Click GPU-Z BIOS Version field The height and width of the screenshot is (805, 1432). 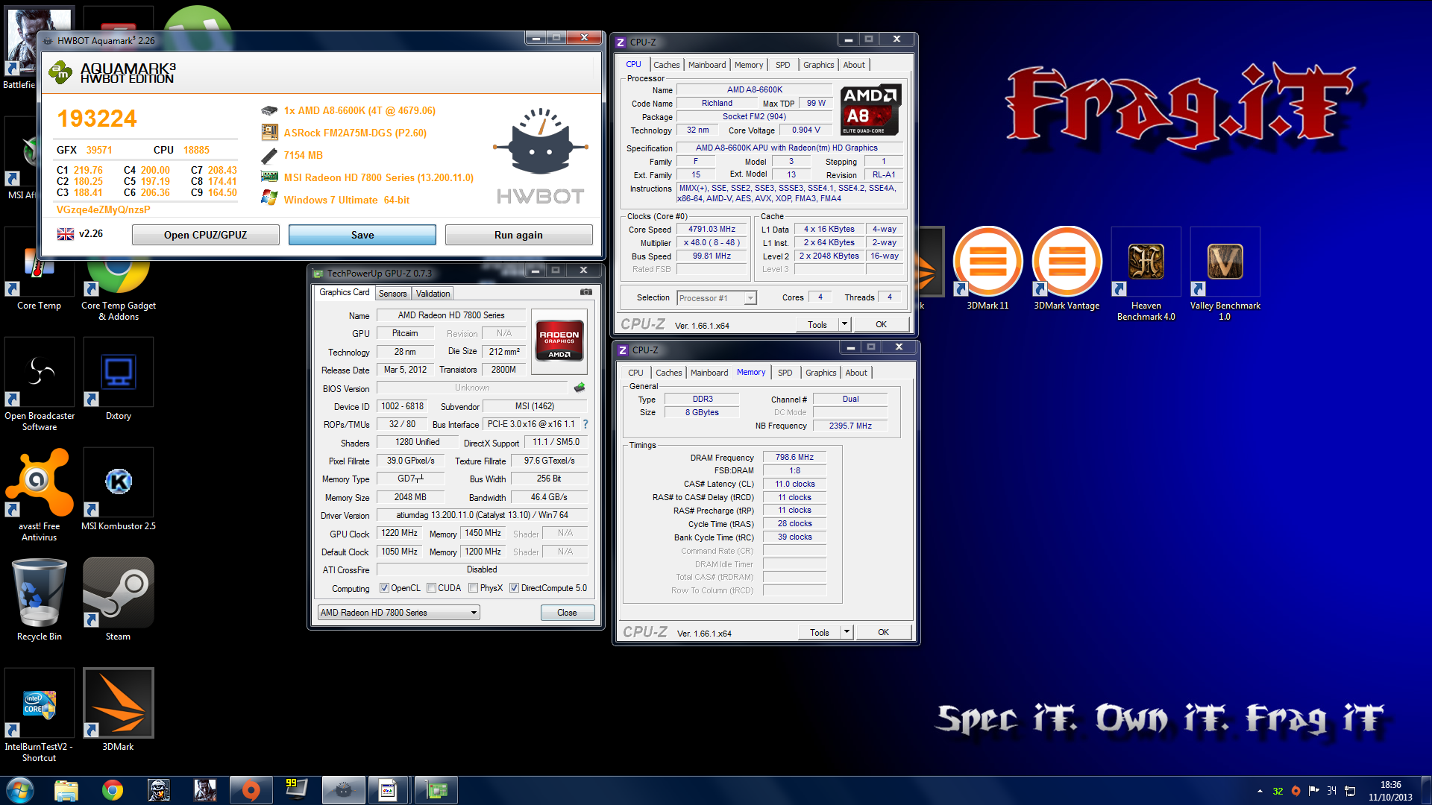(472, 388)
